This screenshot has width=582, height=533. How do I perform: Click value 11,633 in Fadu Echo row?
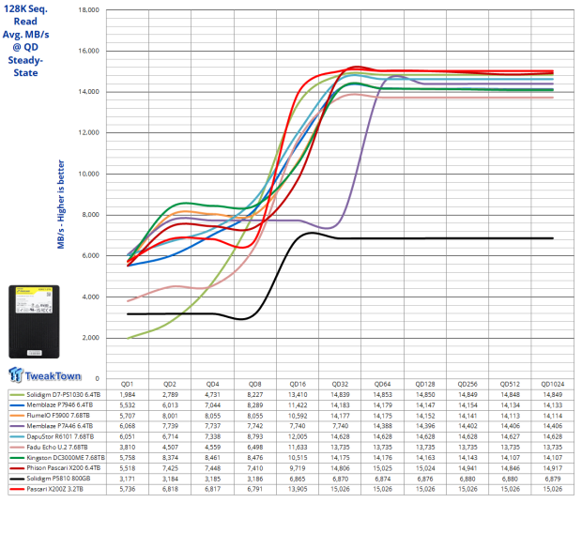[298, 448]
